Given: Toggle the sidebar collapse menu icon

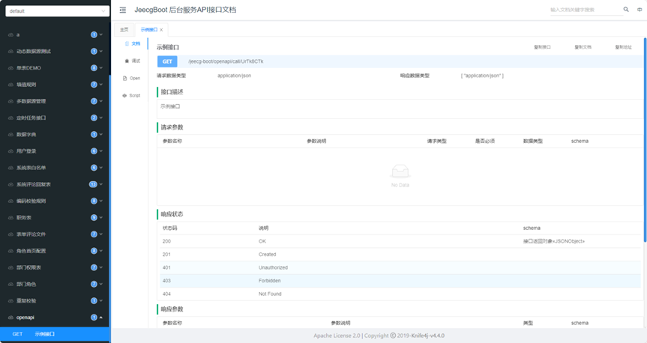Looking at the screenshot, I should 122,10.
